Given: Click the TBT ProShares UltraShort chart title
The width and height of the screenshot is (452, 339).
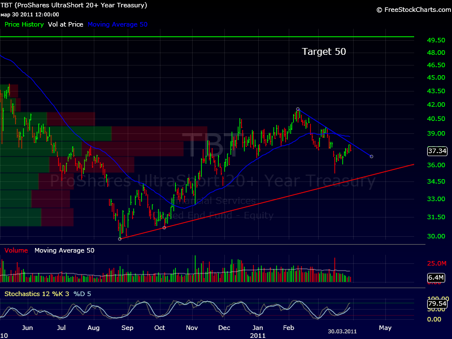Looking at the screenshot, I should [74, 5].
